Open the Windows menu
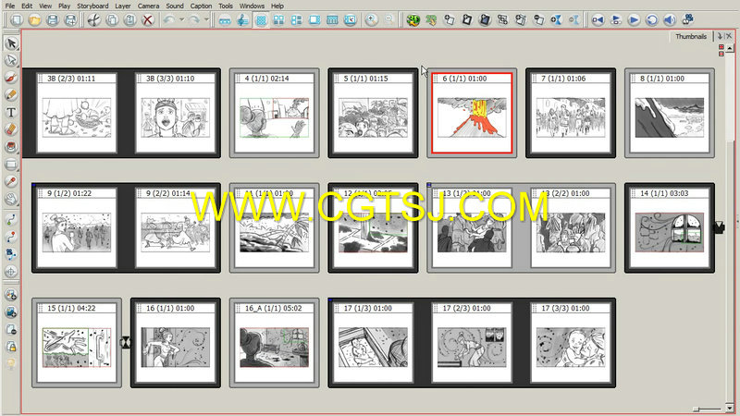740x416 pixels. tap(252, 6)
